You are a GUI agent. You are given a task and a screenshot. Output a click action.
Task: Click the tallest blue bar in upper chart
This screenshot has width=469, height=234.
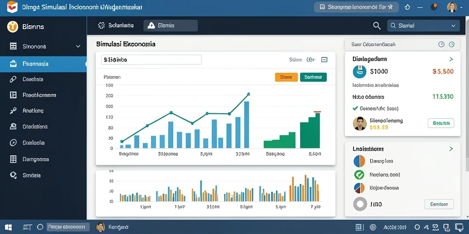[247, 125]
